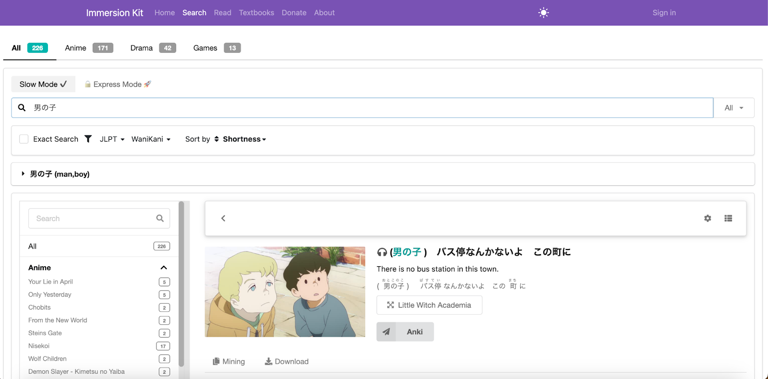Filter by Only Yesterday
The height and width of the screenshot is (379, 768).
tap(99, 295)
